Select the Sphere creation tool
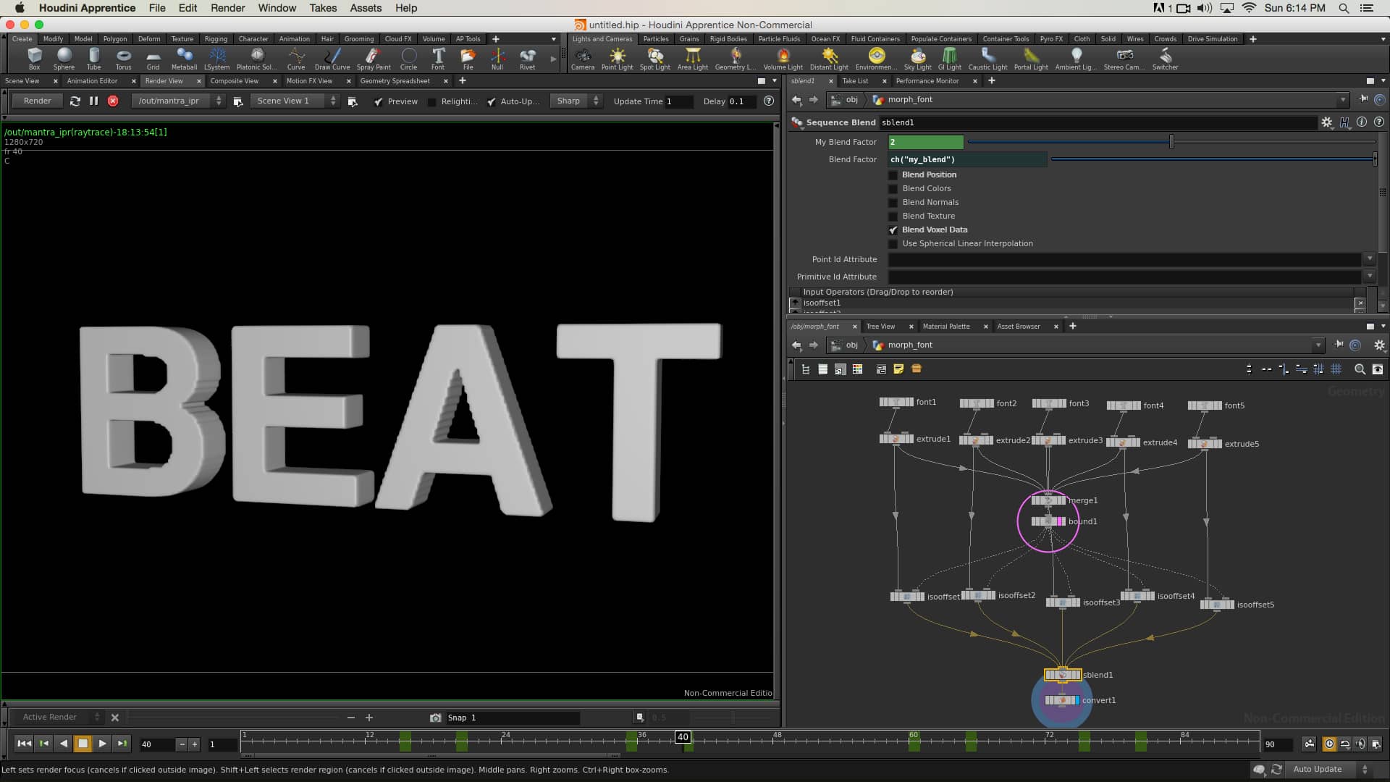Screen dimensions: 1390x782 click(64, 58)
